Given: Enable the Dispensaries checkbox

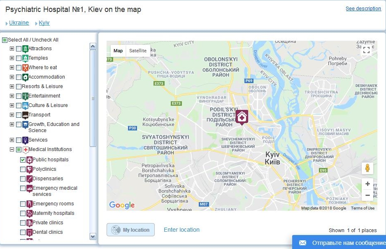Looking at the screenshot, I should [x=22, y=179].
